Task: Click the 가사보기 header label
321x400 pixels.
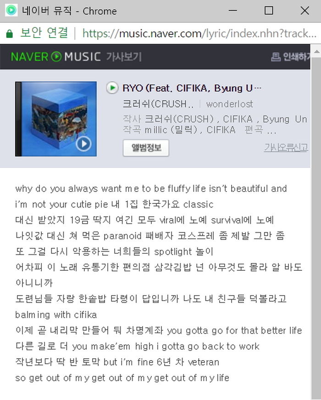Action: click(124, 57)
